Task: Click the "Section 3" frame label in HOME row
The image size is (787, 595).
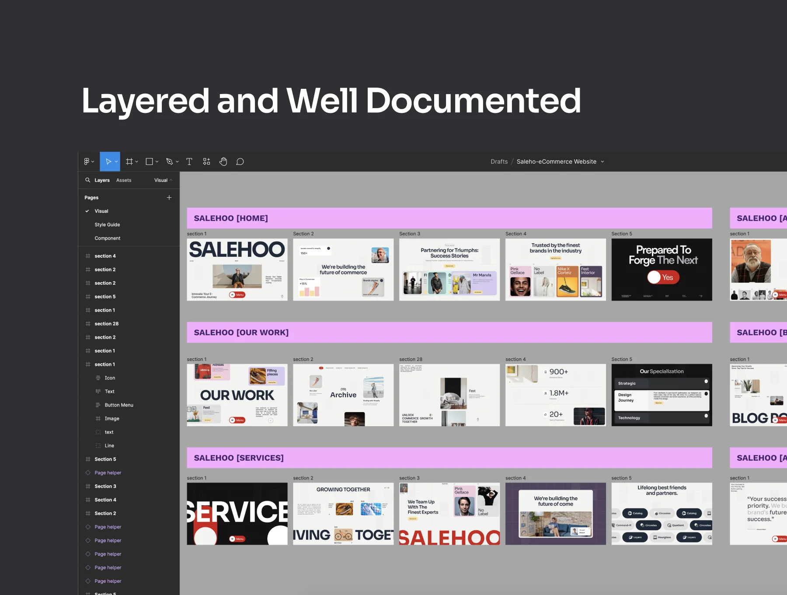Action: tap(409, 234)
